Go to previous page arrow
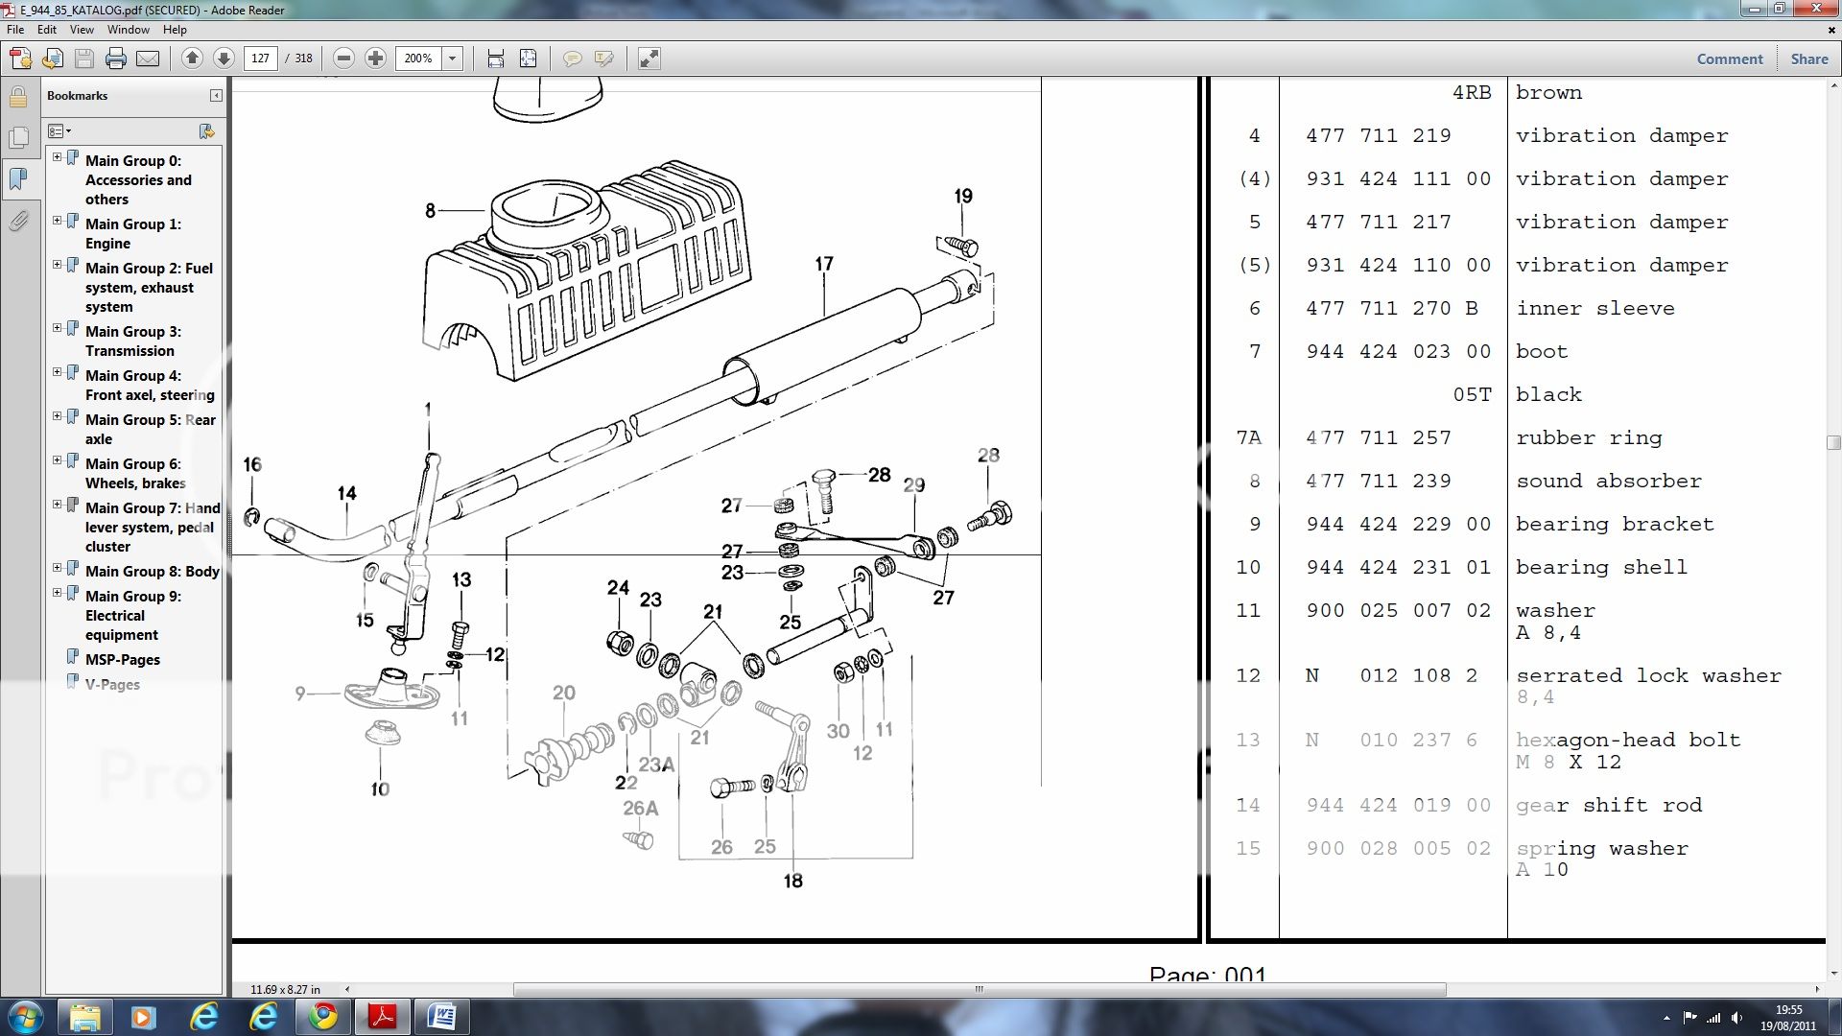Viewport: 1842px width, 1036px height. pyautogui.click(x=192, y=59)
